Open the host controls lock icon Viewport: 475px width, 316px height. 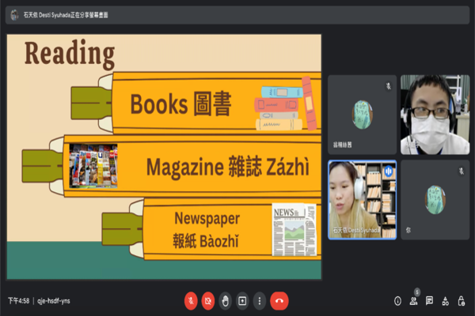tap(461, 300)
